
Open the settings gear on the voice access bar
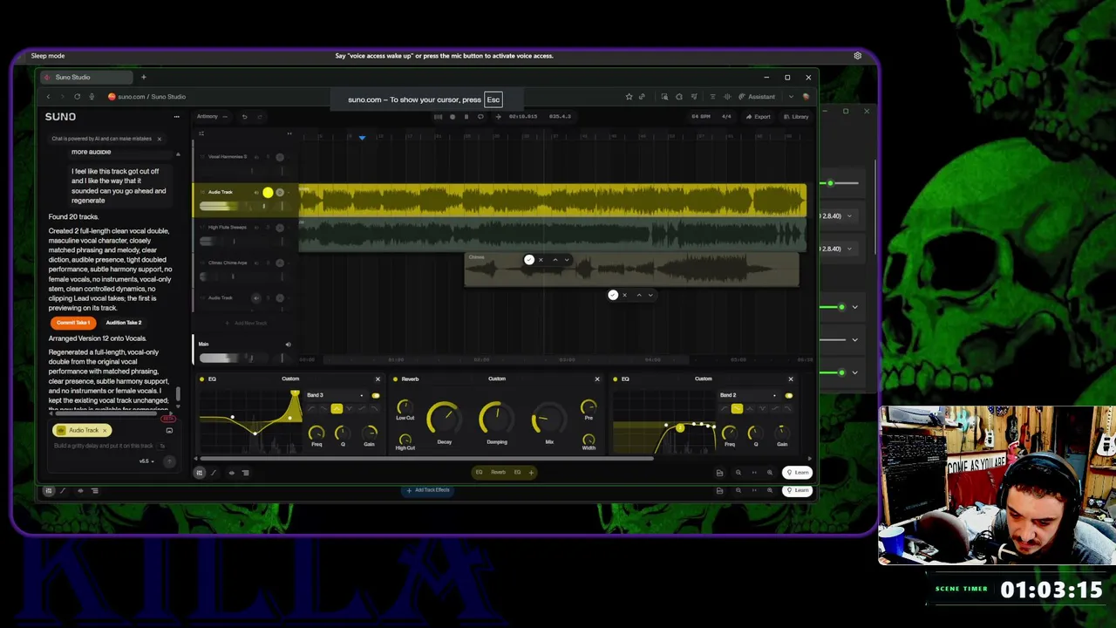(x=858, y=56)
